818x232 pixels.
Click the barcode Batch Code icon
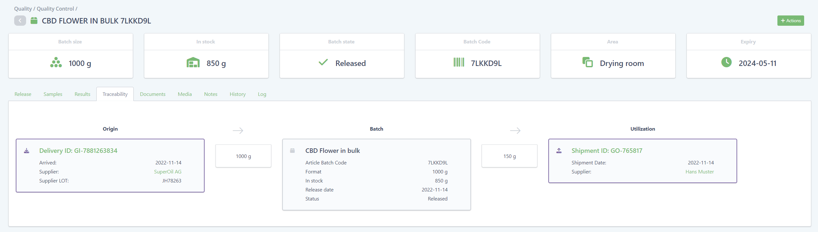459,62
